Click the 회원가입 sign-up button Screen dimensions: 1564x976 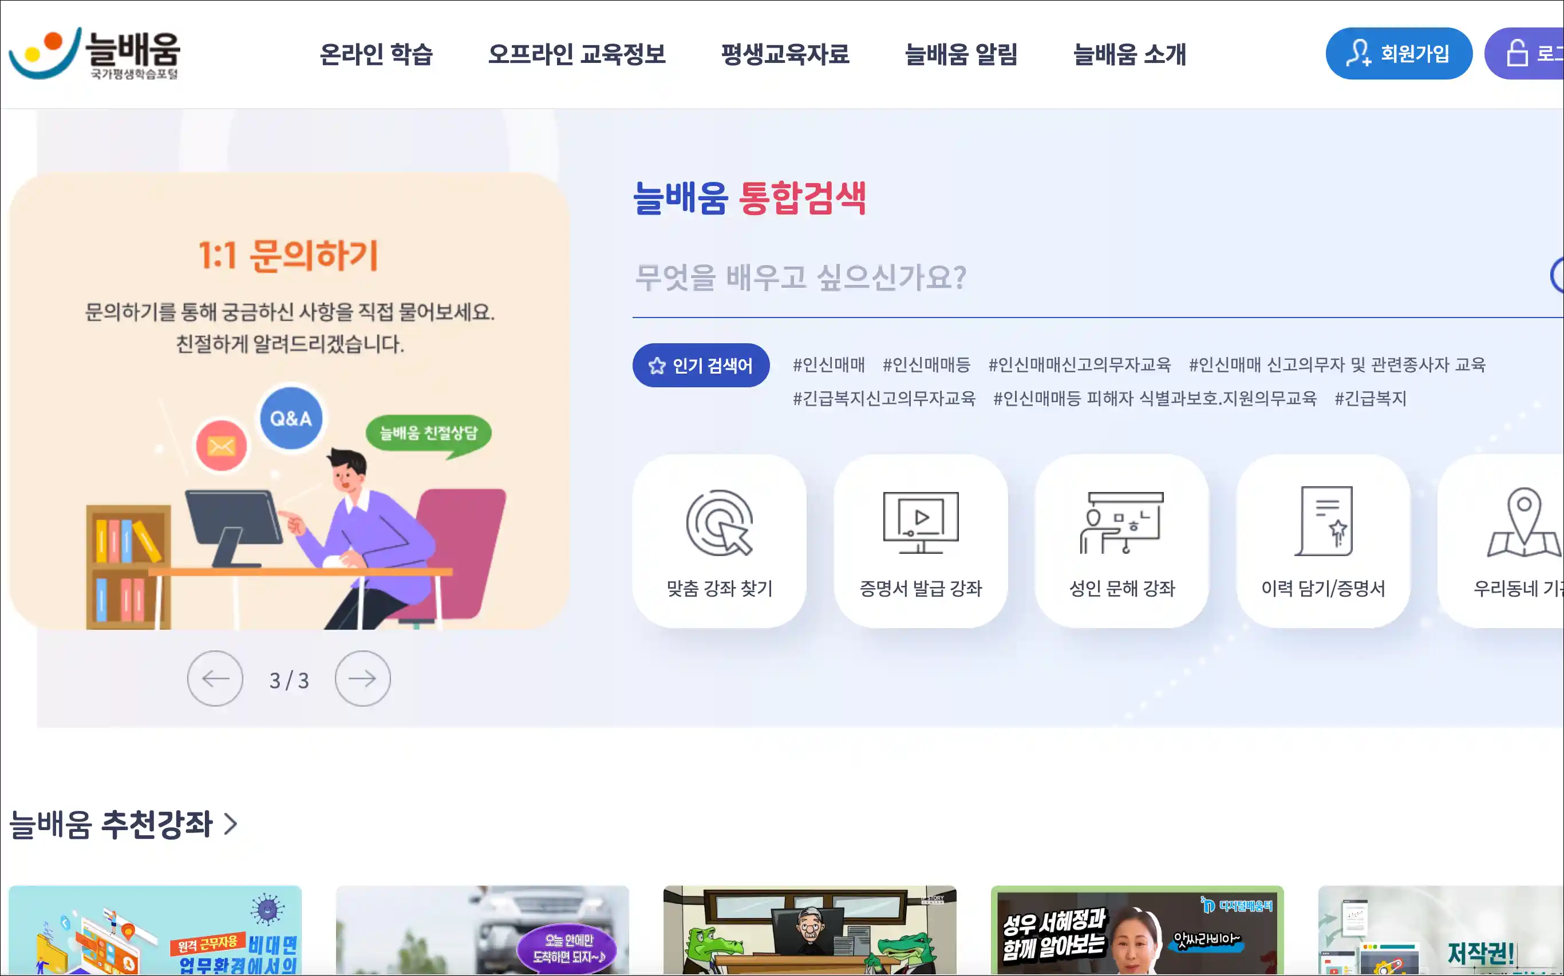tap(1399, 54)
